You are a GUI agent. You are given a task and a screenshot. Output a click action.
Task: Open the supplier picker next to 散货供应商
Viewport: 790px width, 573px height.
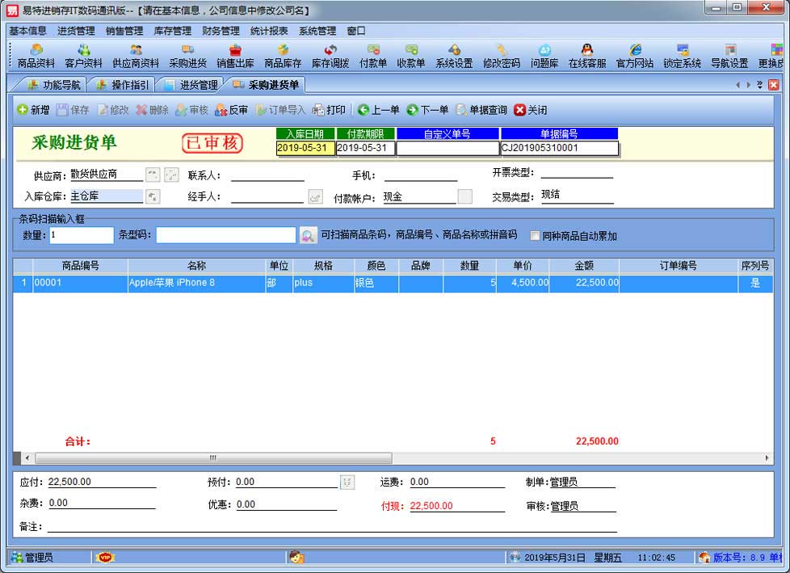pyautogui.click(x=153, y=175)
